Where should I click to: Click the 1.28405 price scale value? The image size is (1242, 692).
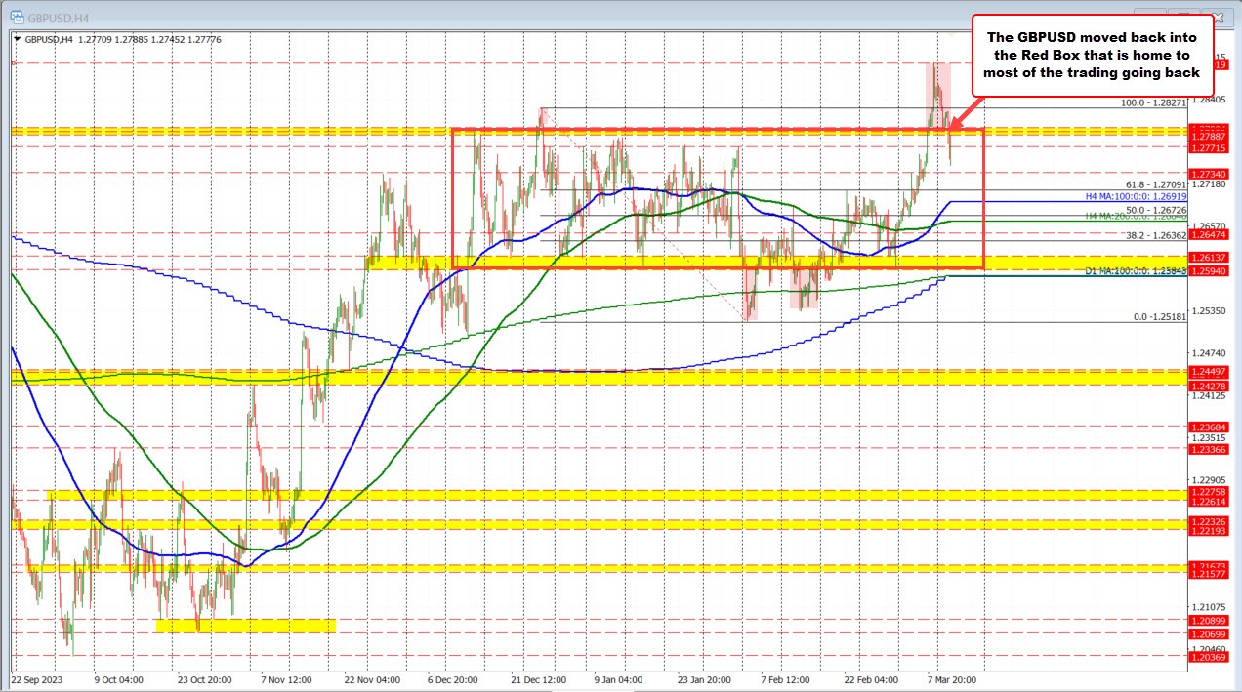(1208, 100)
